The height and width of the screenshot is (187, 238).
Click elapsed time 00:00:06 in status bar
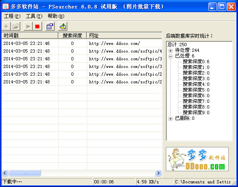[x=104, y=182]
